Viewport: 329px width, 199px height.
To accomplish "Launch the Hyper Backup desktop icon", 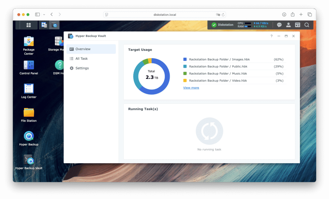I will pos(29,136).
